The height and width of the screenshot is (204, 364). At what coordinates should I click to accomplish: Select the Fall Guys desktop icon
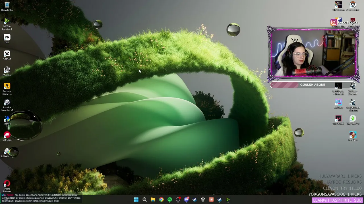pos(338,104)
